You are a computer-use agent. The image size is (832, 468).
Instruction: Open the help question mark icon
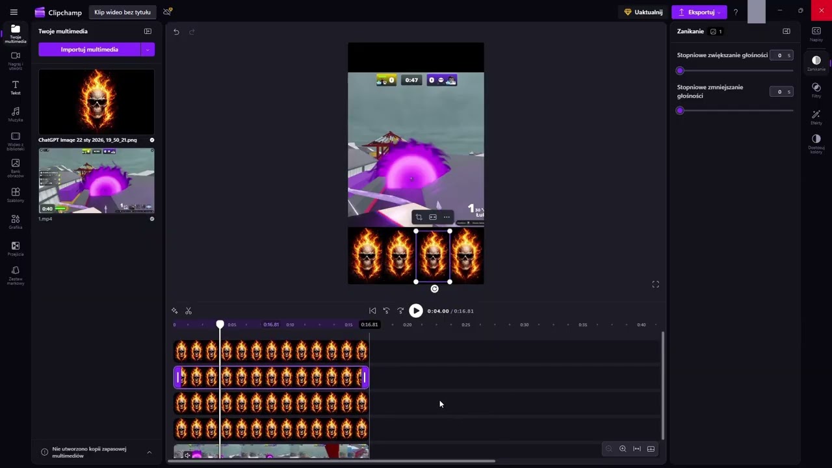coord(736,12)
